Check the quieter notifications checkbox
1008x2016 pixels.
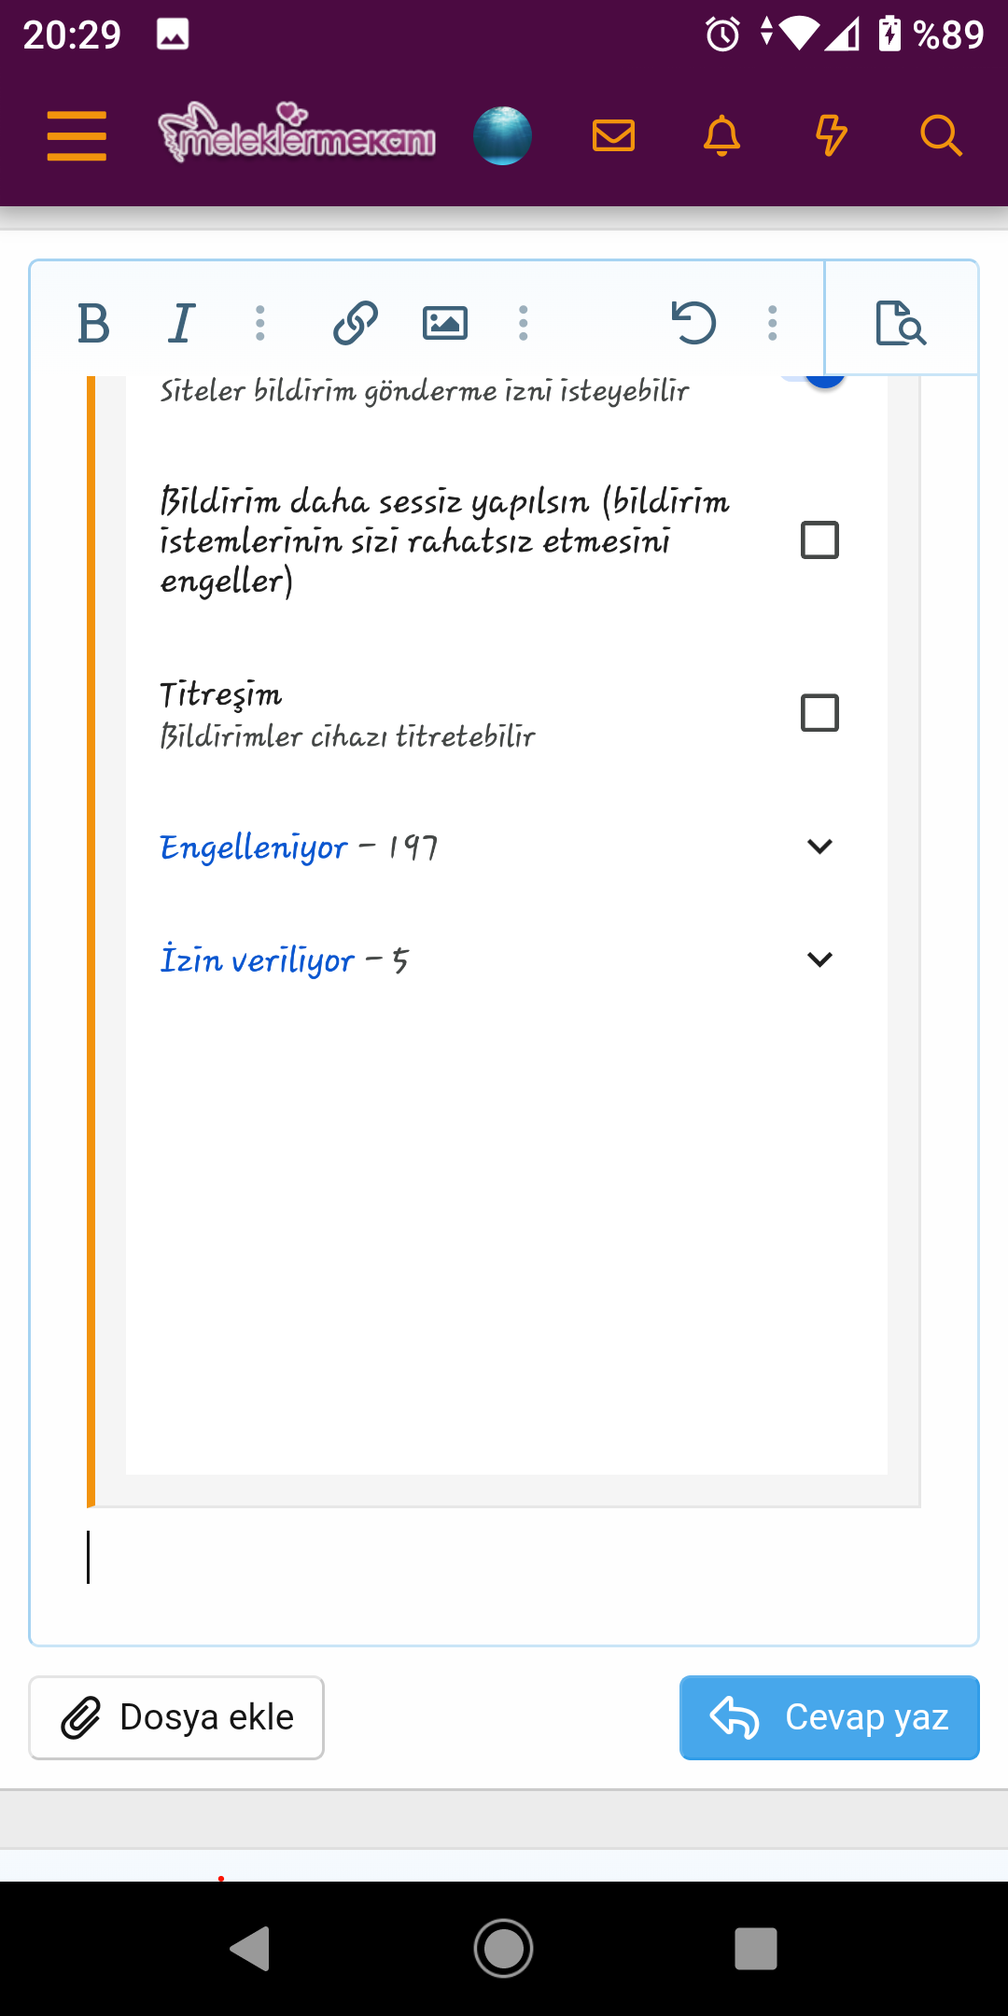click(819, 540)
